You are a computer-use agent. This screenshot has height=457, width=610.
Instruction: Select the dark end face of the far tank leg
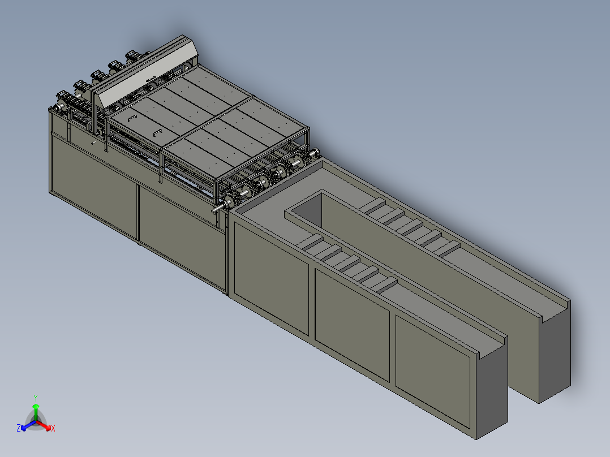[555, 352]
